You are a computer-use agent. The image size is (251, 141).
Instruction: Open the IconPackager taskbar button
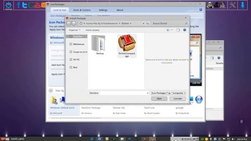(152, 139)
